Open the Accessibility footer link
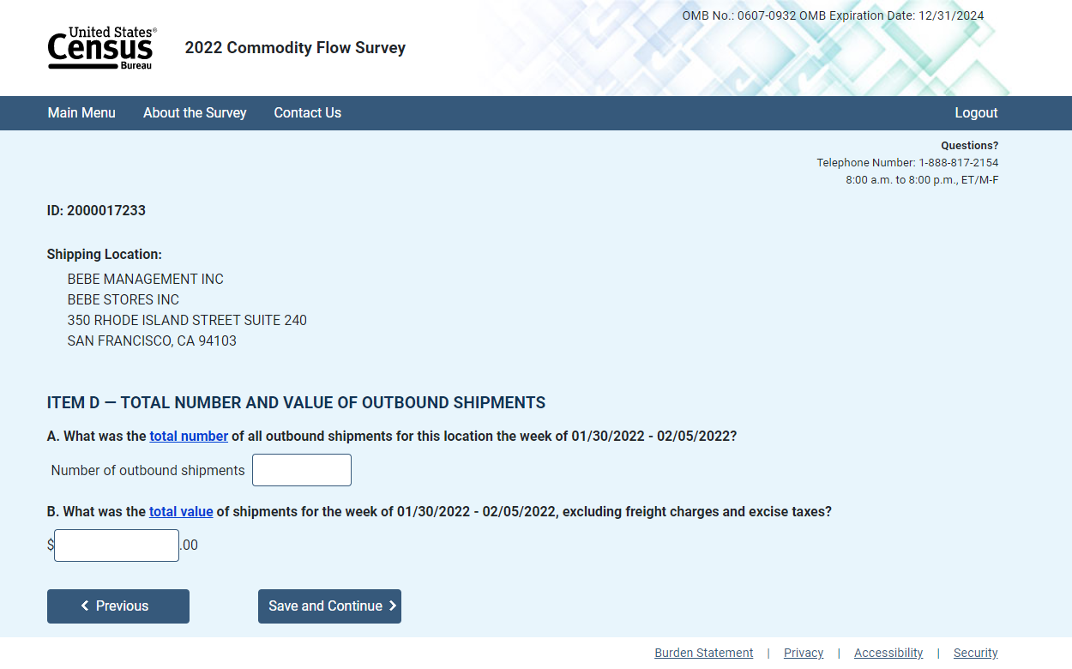Screen dimensions: 1072x669 click(x=888, y=653)
